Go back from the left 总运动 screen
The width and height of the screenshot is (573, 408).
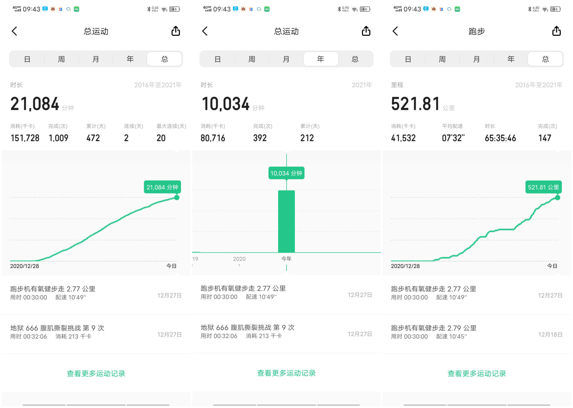point(14,31)
